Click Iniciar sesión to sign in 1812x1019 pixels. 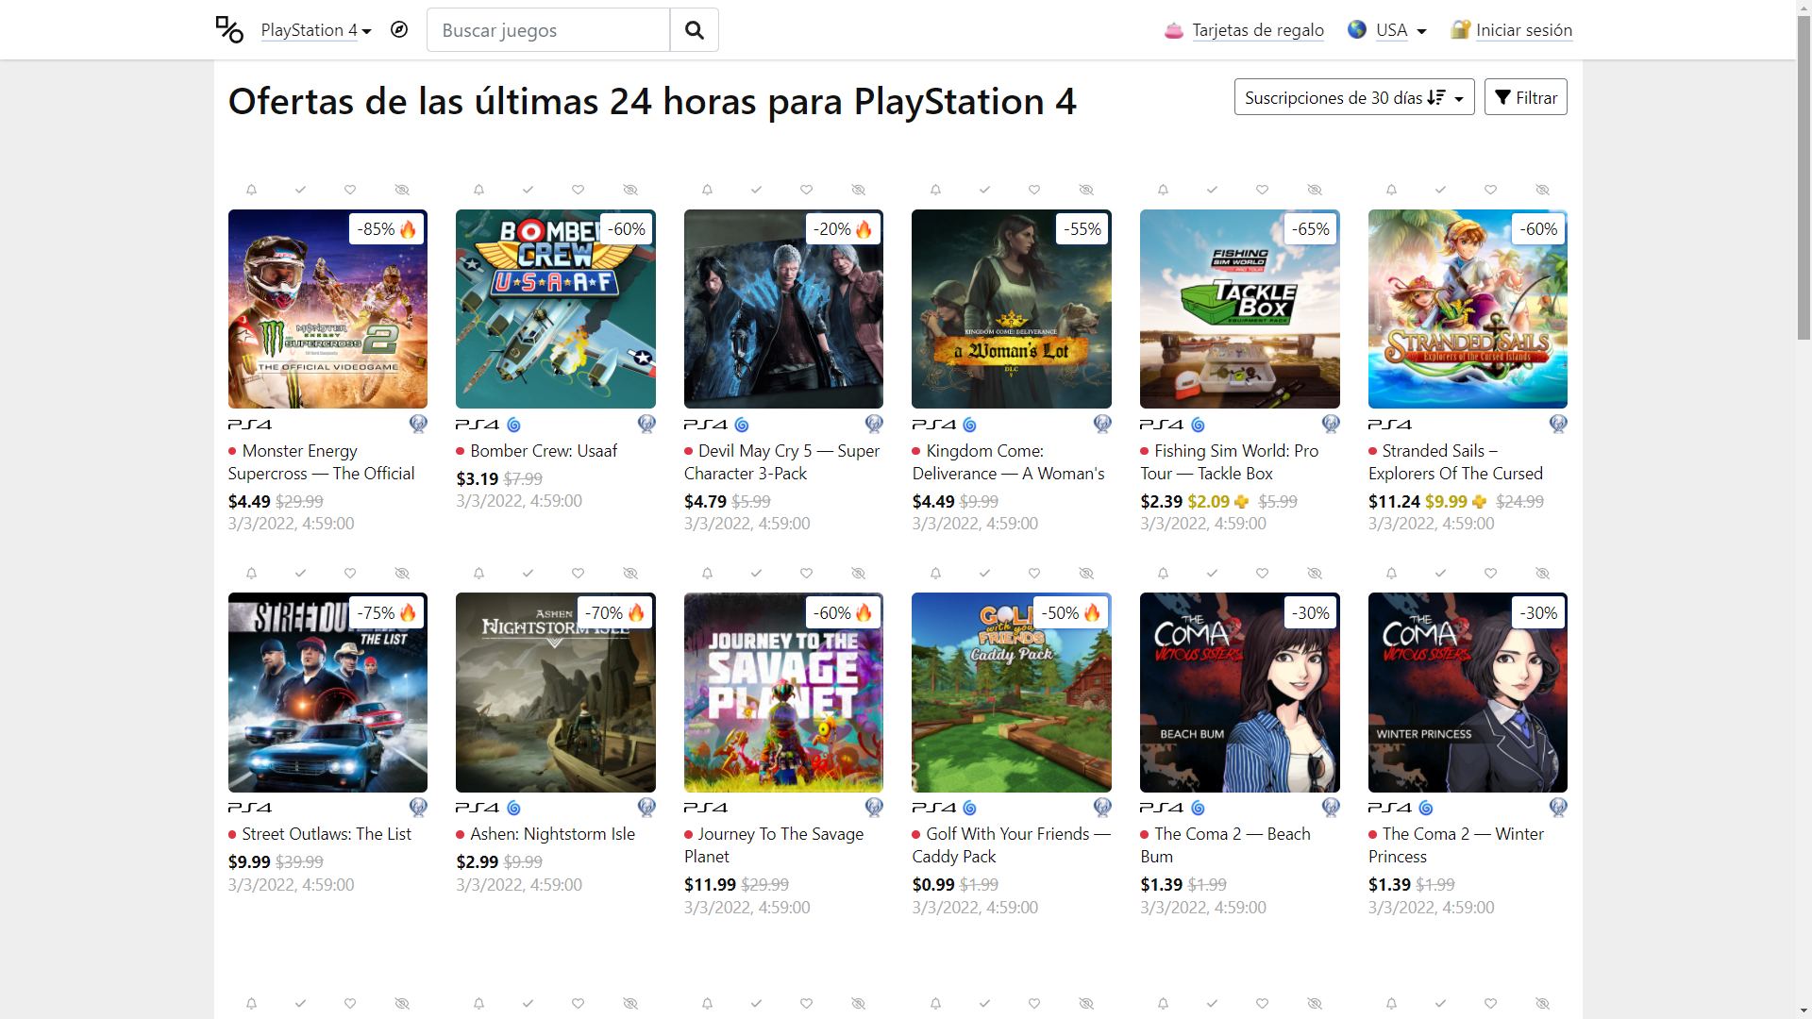(x=1523, y=30)
